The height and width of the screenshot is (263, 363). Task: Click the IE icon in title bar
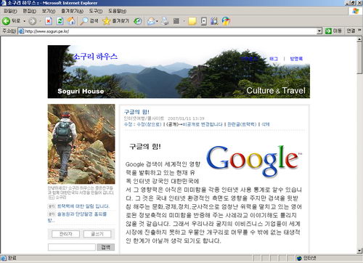pos(3,3)
